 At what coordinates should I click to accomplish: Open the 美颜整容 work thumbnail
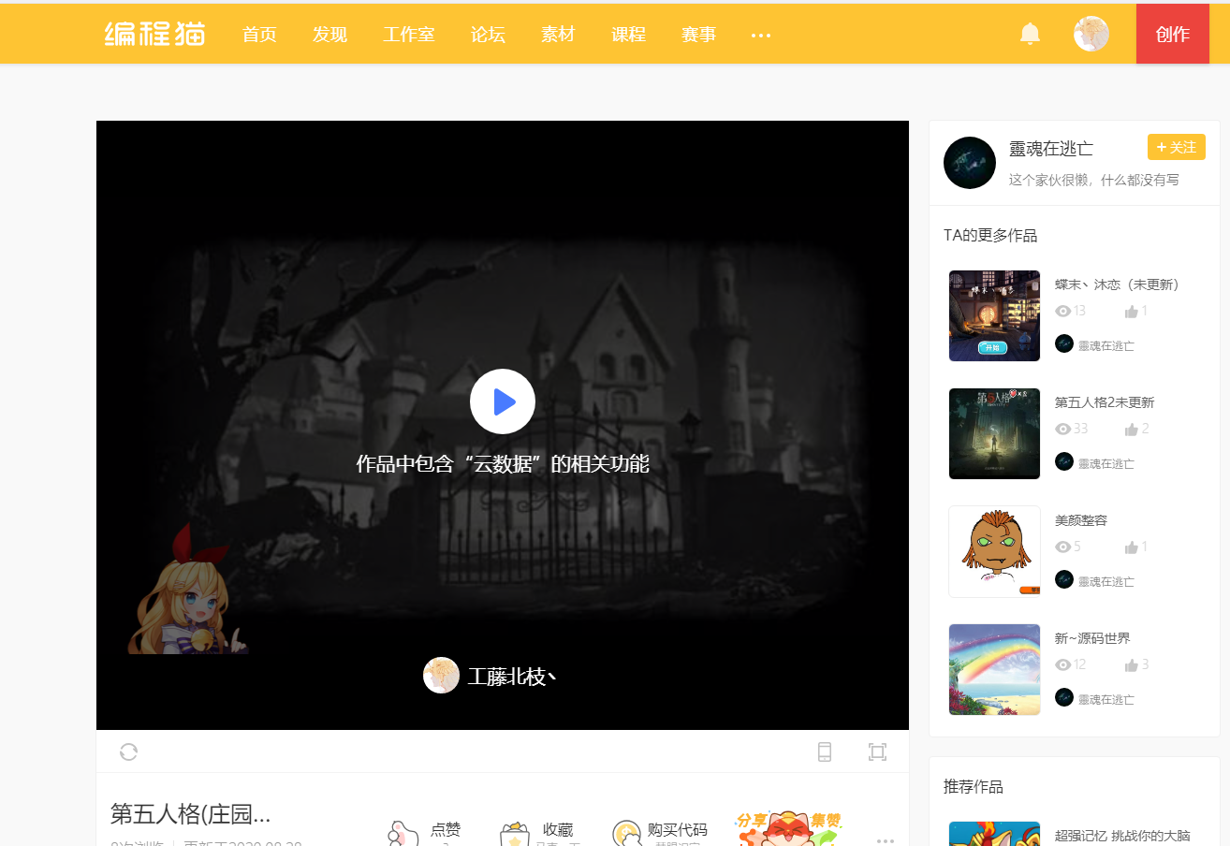point(994,551)
